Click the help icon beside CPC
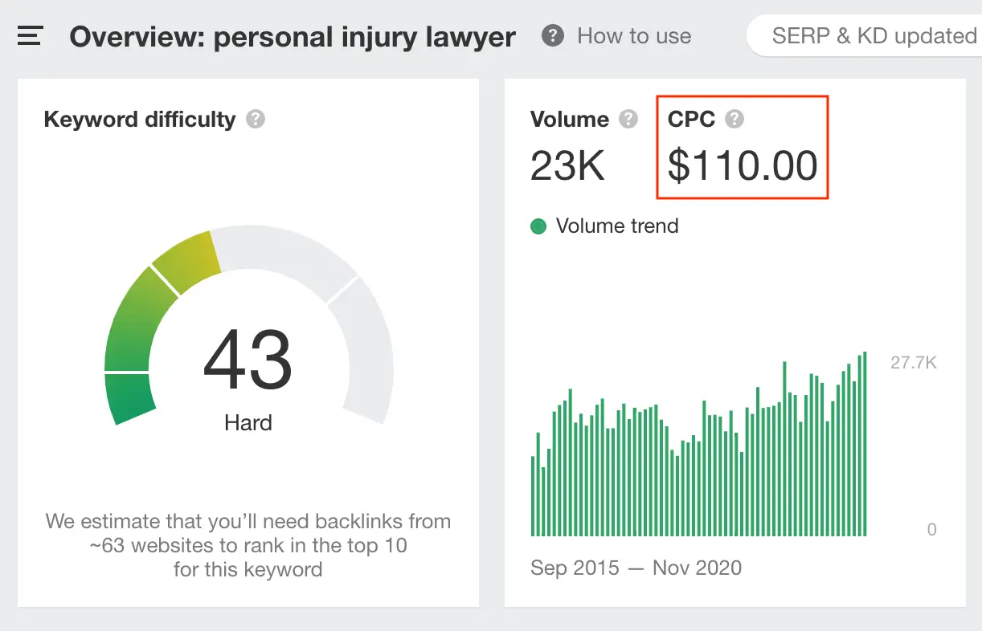This screenshot has width=982, height=631. (734, 120)
